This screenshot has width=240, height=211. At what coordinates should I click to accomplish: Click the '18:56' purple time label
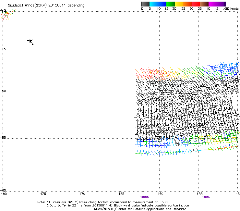pos(144,197)
